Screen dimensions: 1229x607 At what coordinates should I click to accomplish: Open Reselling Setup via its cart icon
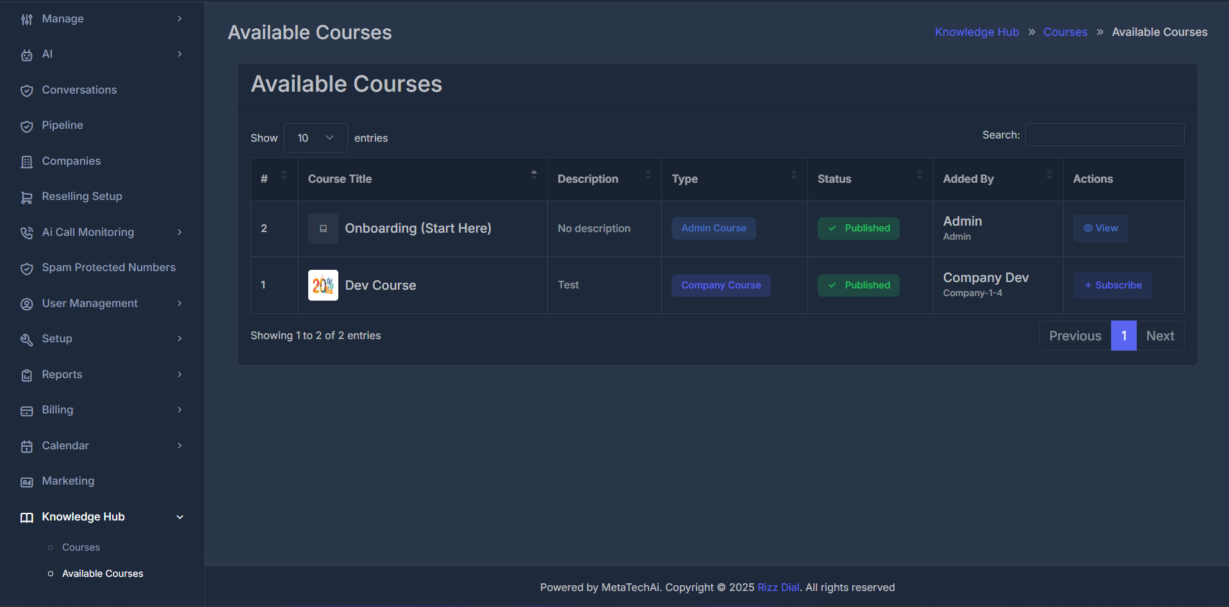[x=27, y=197]
